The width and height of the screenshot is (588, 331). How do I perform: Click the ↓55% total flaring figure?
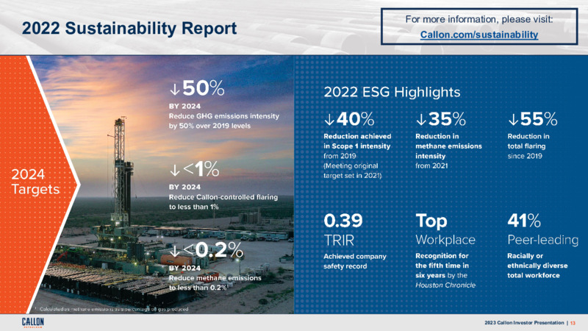pyautogui.click(x=533, y=119)
